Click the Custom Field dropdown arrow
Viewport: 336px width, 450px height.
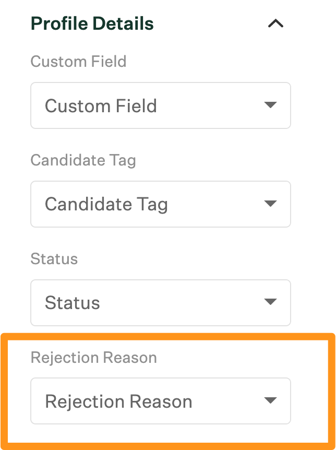pyautogui.click(x=271, y=105)
